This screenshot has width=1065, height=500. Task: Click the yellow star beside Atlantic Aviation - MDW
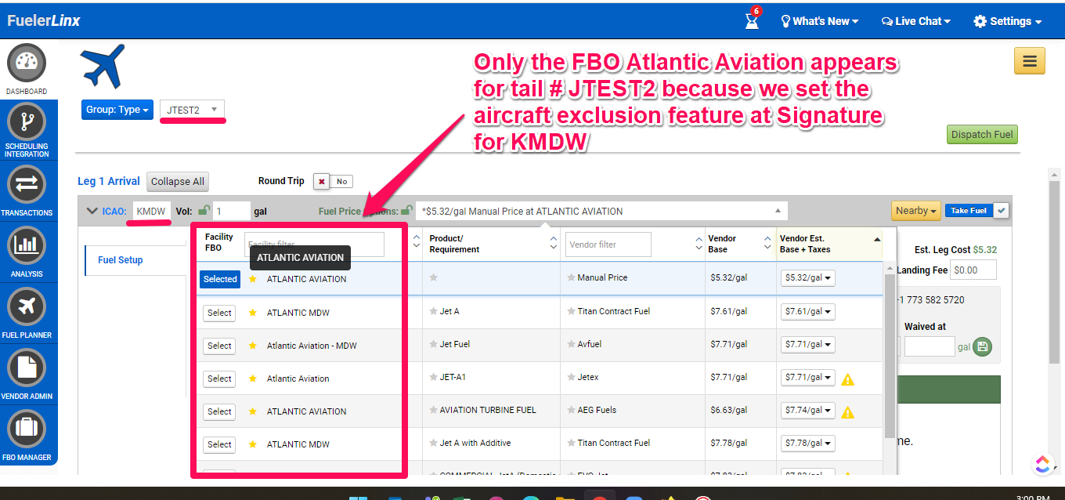tap(252, 346)
